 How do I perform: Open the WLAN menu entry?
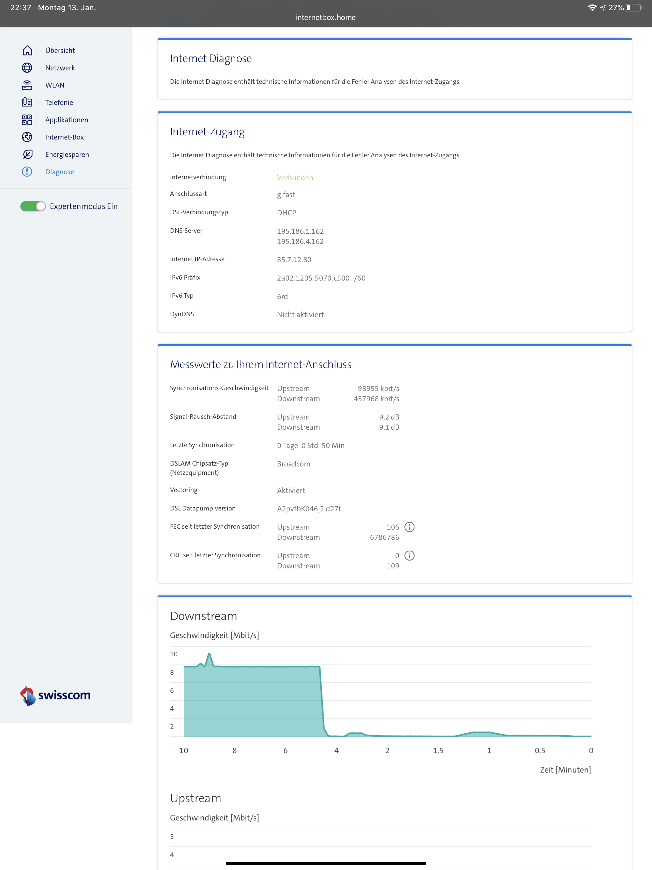point(55,85)
